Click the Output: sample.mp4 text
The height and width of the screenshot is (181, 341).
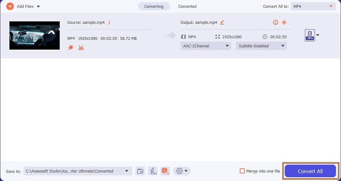tap(199, 22)
